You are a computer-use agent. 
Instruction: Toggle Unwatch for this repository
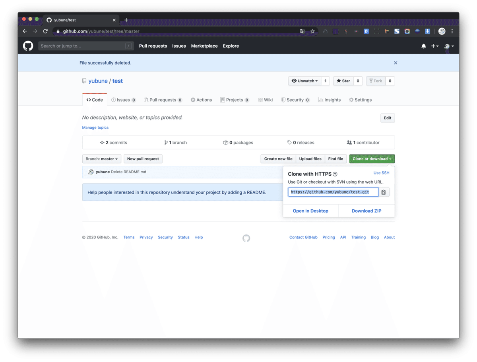(305, 81)
